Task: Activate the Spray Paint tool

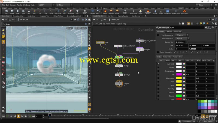Action: pyautogui.click(x=71, y=12)
